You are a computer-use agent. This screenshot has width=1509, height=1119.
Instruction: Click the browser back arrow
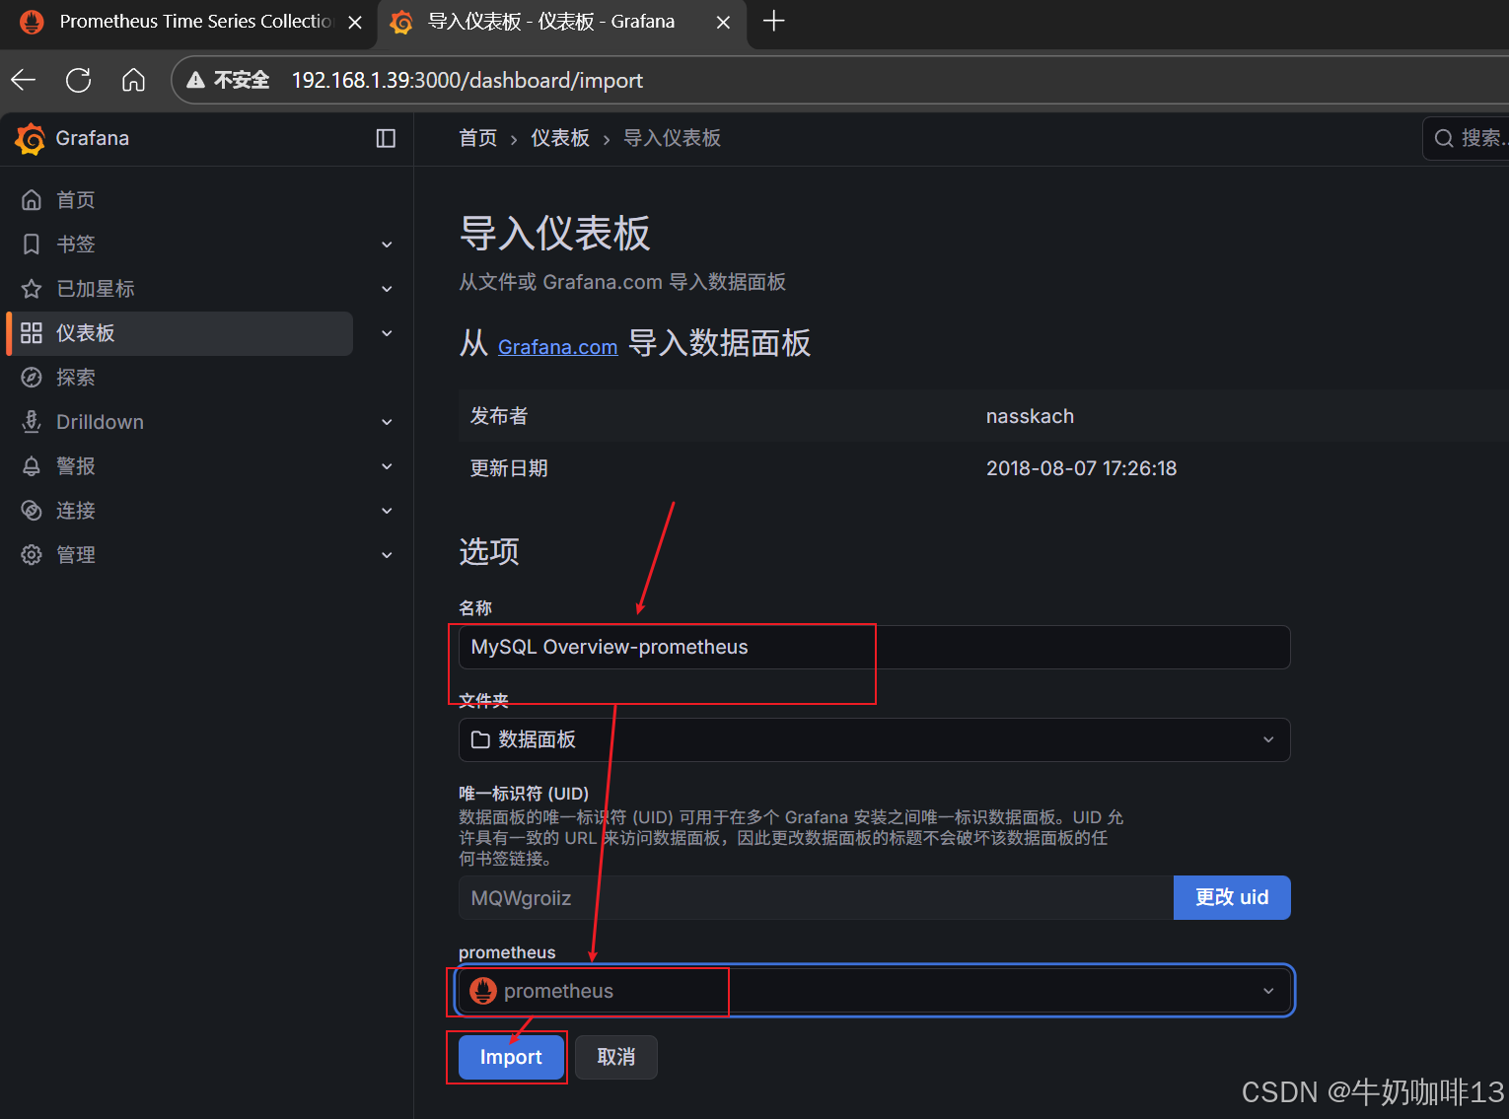24,80
